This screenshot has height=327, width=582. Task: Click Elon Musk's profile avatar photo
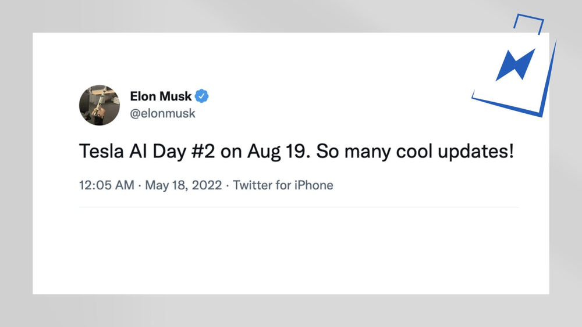[100, 105]
